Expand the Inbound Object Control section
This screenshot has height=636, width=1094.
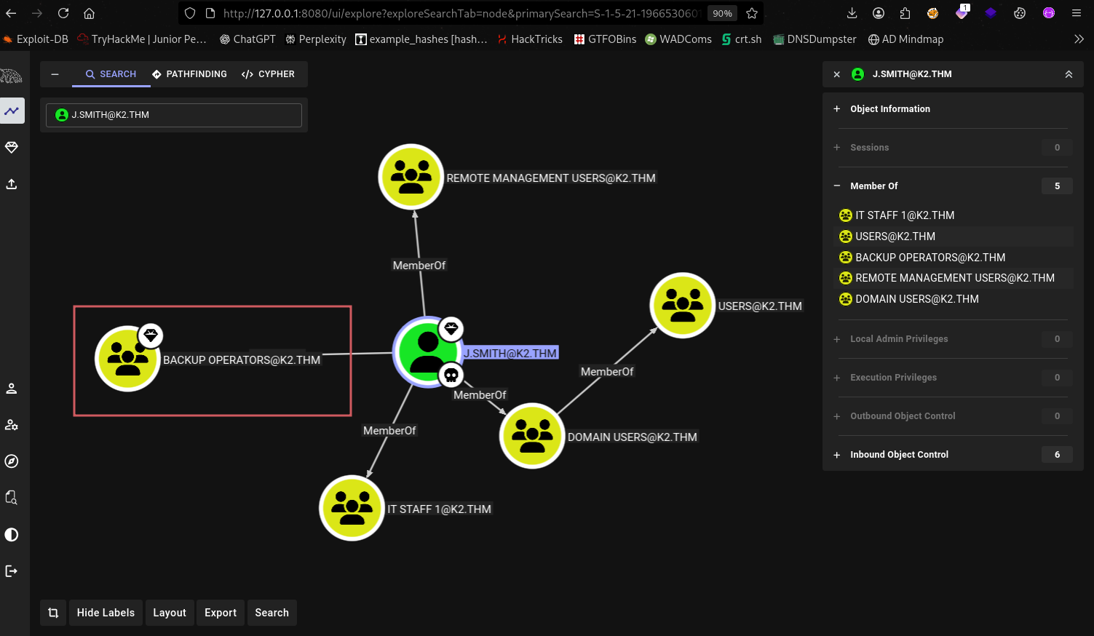pos(899,455)
